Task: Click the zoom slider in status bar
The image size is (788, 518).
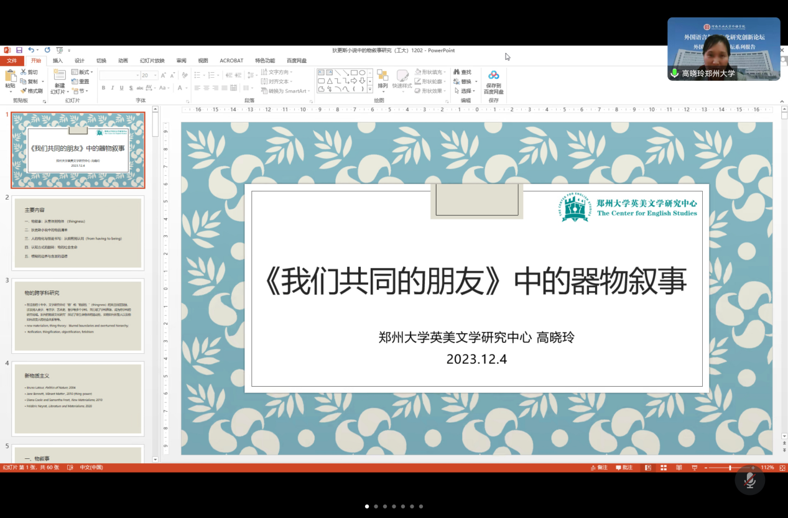Action: click(731, 468)
